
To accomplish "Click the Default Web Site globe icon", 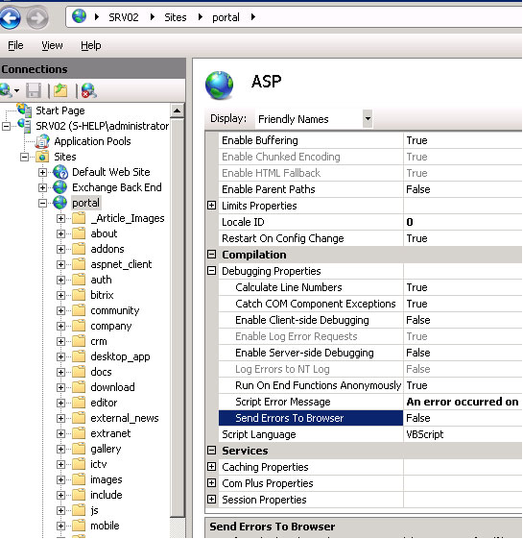I will [x=60, y=172].
